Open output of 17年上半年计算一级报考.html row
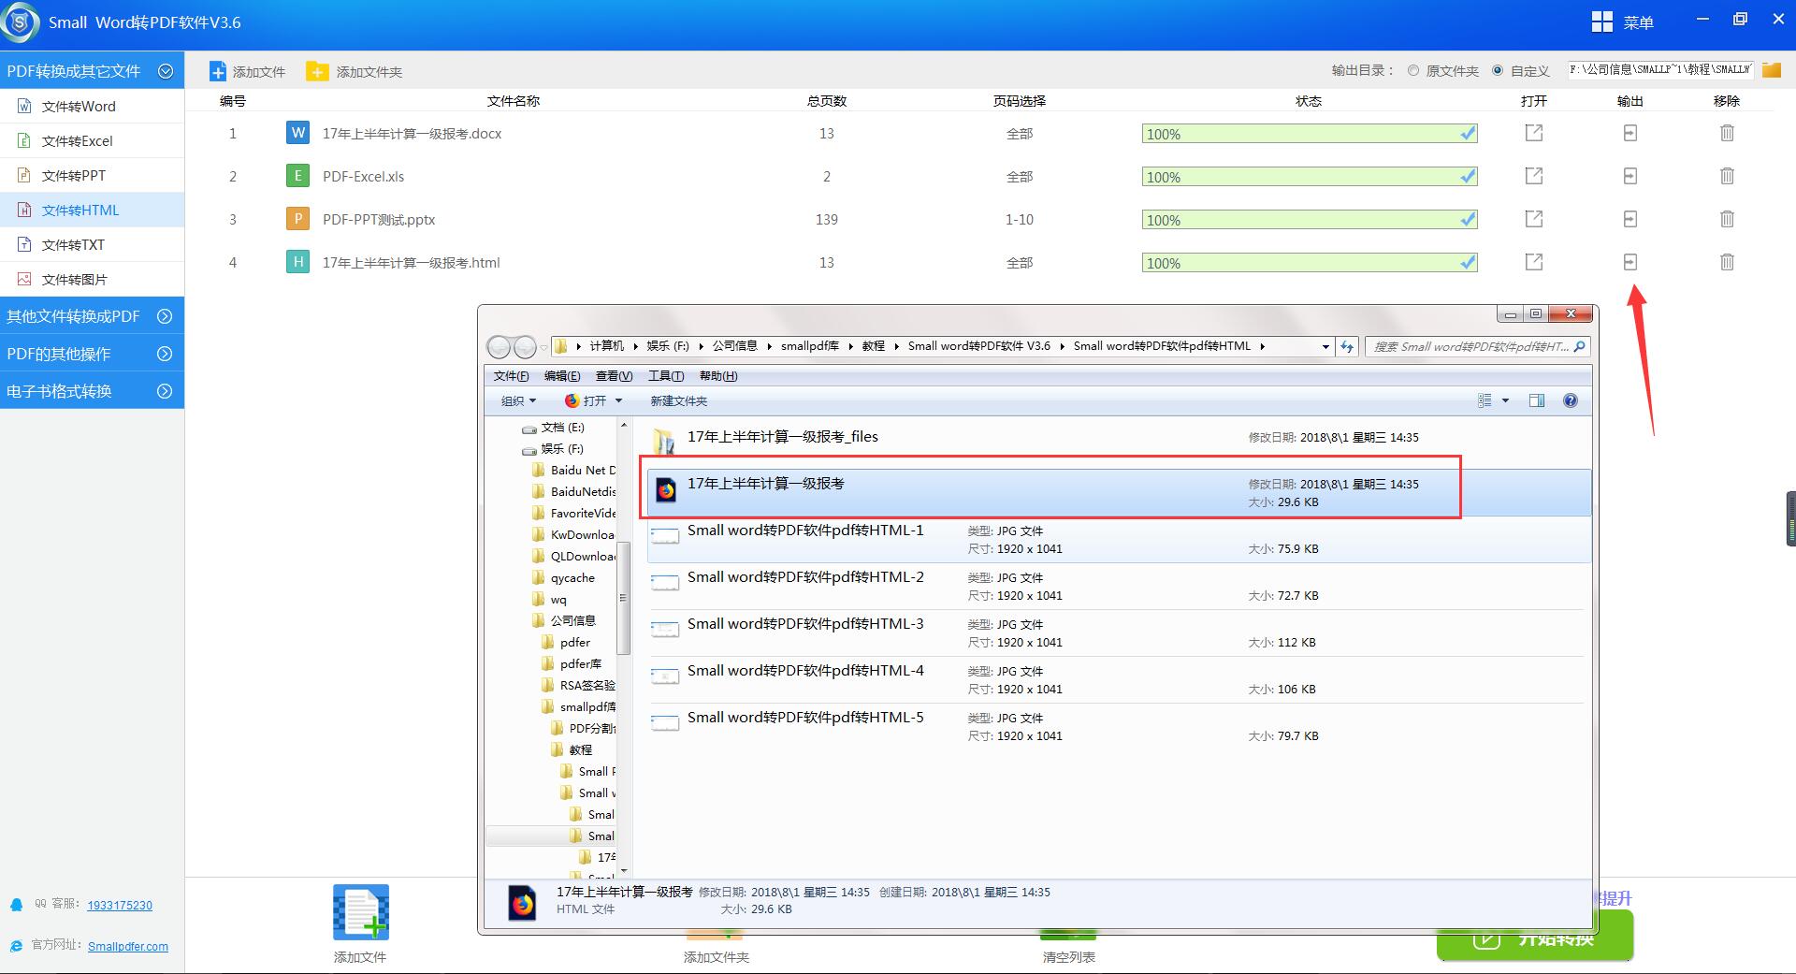 (1534, 262)
